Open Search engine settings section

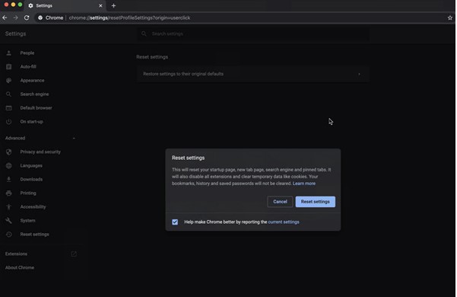34,94
